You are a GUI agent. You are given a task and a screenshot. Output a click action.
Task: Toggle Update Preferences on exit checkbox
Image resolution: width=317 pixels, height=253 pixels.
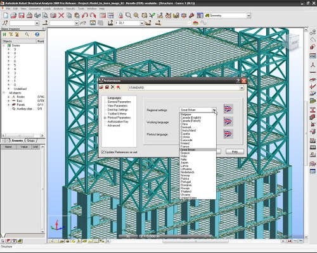pyautogui.click(x=103, y=152)
